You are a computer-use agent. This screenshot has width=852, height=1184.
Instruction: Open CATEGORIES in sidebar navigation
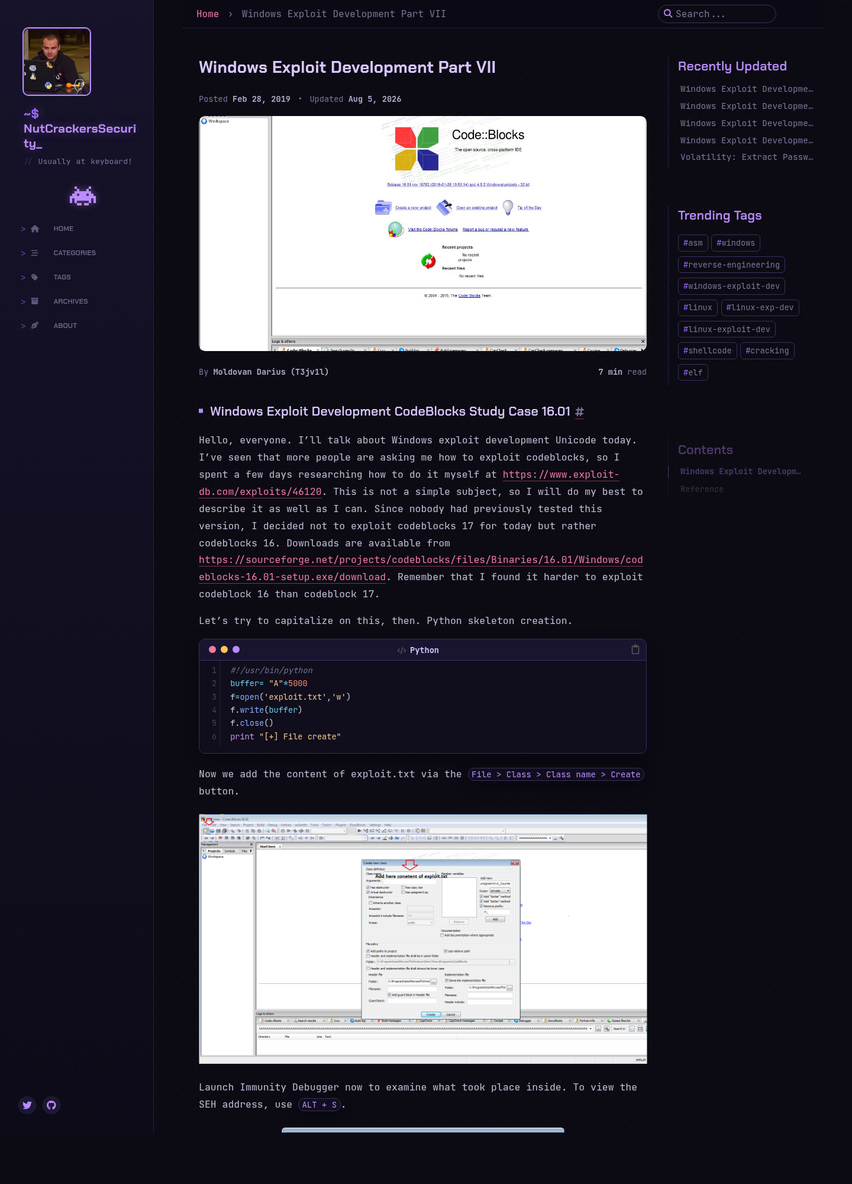(x=75, y=253)
